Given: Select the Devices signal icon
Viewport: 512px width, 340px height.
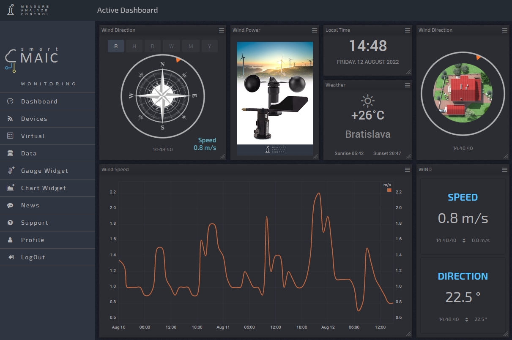Looking at the screenshot, I should (11, 119).
